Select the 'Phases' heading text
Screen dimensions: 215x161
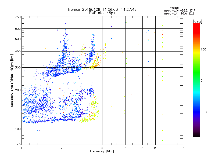[x=174, y=8]
